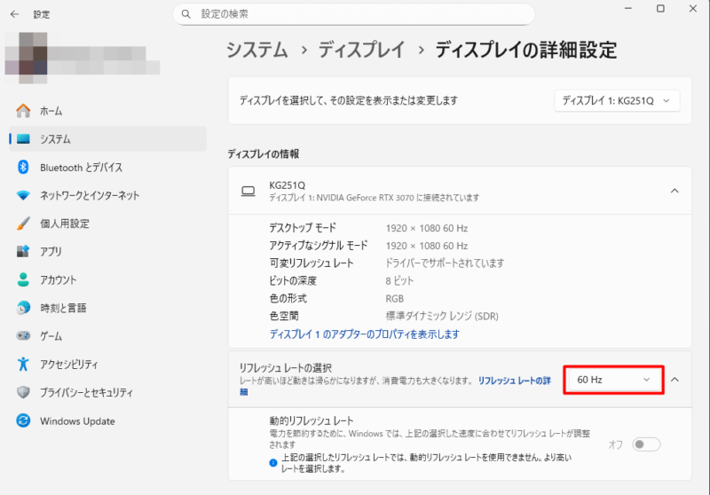
Task: Click the Bluetooth icon in sidebar
Action: coord(23,167)
